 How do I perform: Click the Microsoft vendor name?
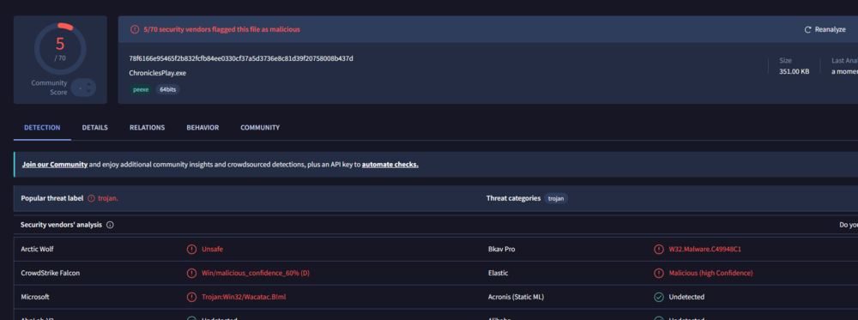(x=35, y=297)
